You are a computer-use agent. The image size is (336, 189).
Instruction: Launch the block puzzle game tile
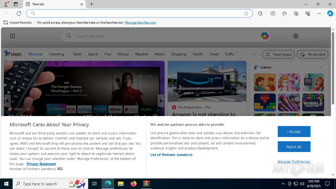tap(265, 102)
